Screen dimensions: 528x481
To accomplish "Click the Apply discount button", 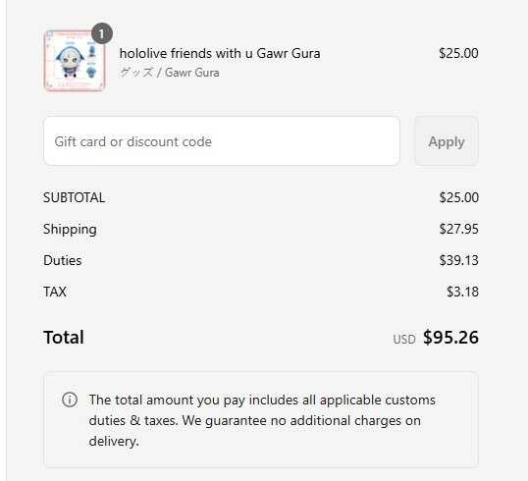I will (447, 141).
